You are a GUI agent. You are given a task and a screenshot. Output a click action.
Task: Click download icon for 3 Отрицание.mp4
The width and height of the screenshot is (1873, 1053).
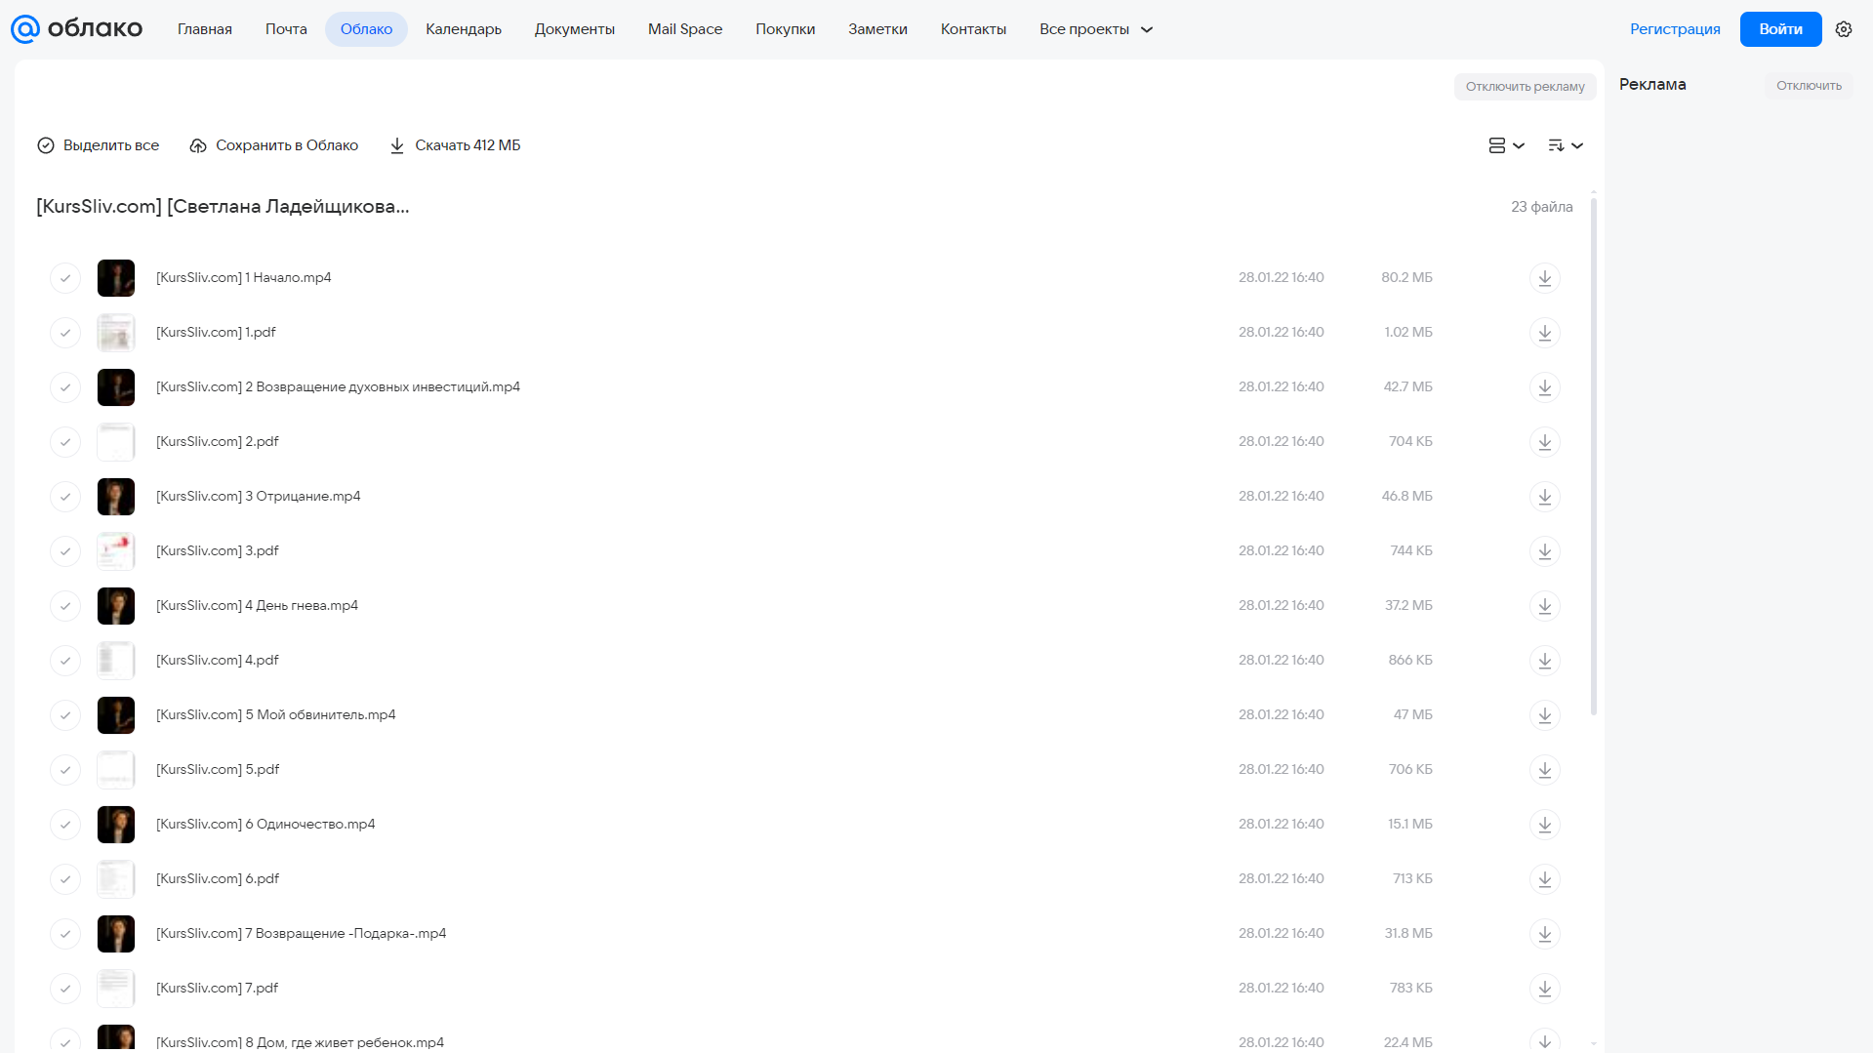coord(1544,497)
